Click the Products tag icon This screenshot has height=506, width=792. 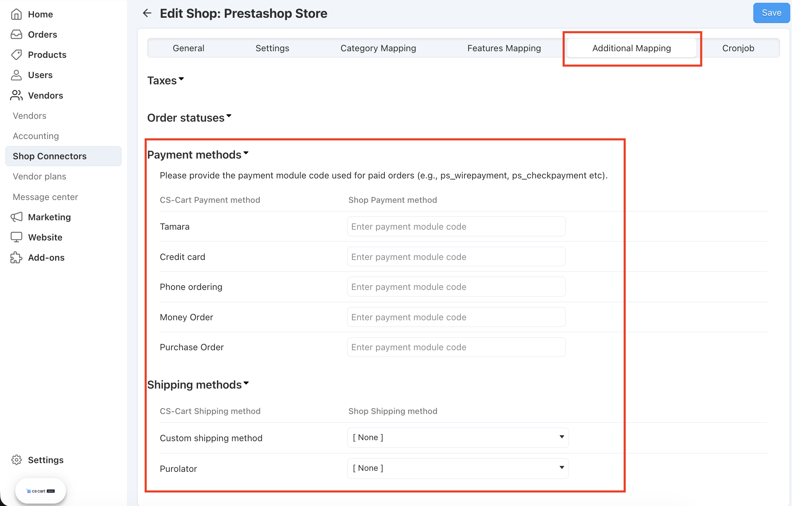point(16,55)
